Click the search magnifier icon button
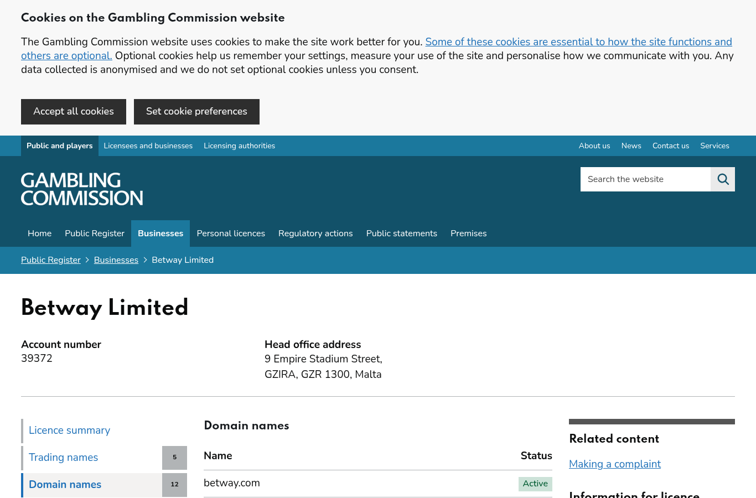Image resolution: width=756 pixels, height=498 pixels. pyautogui.click(x=723, y=179)
